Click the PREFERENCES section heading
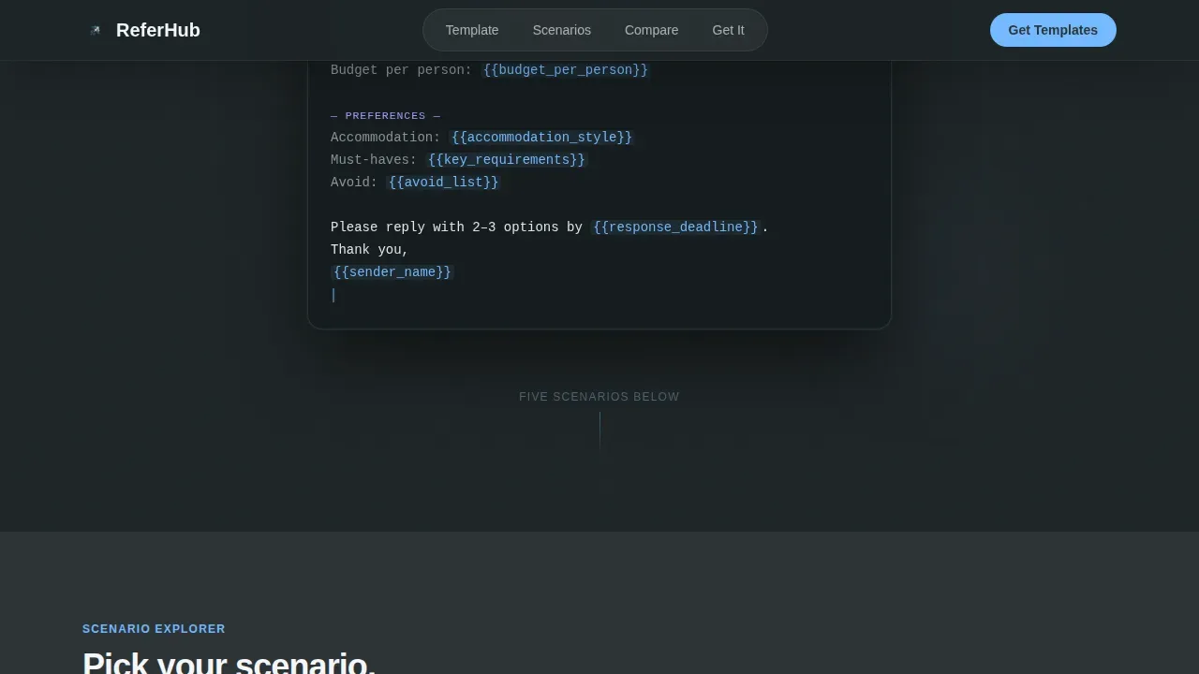This screenshot has width=1199, height=674. click(x=385, y=116)
